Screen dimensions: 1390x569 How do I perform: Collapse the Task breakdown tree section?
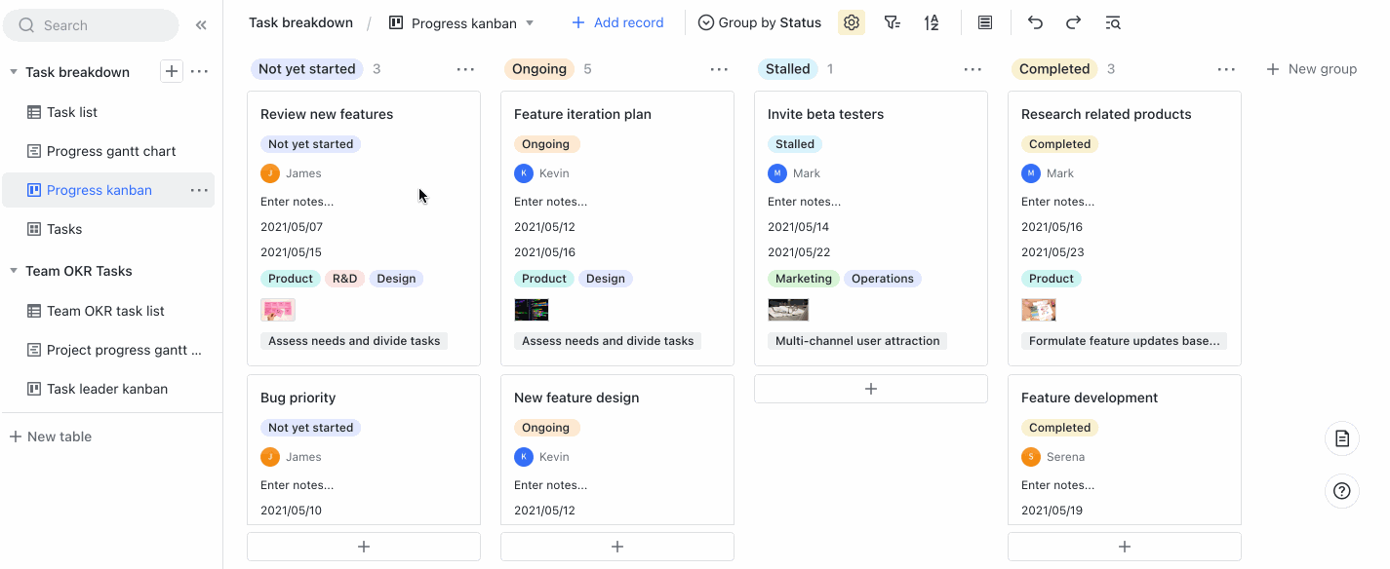[x=14, y=72]
